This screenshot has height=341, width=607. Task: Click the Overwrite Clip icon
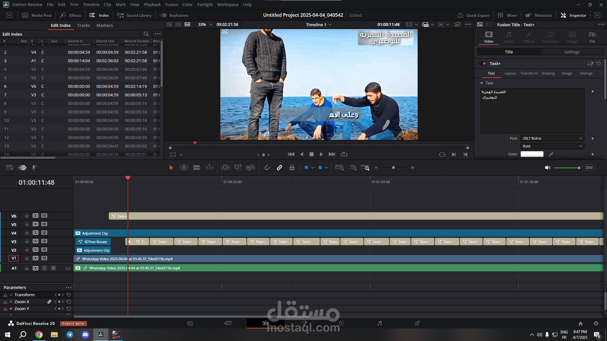[x=238, y=168]
